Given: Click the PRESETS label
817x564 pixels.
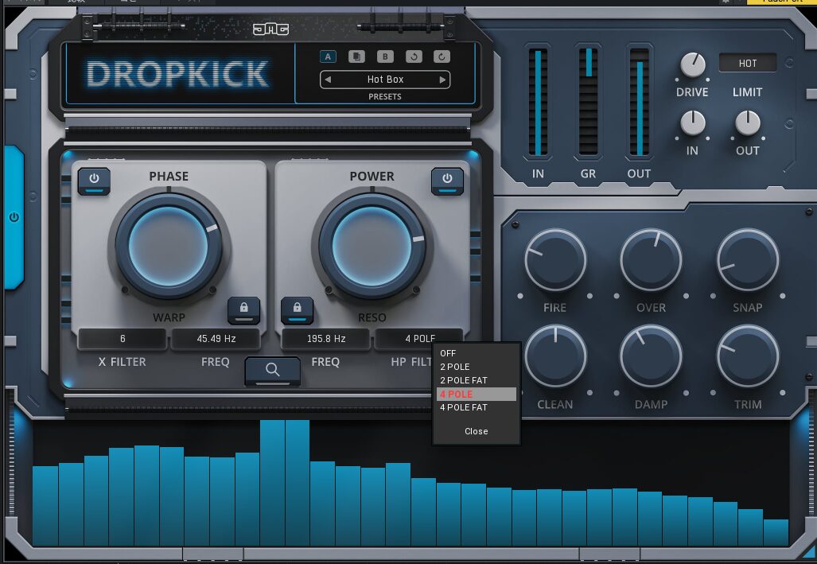Looking at the screenshot, I should tap(385, 96).
